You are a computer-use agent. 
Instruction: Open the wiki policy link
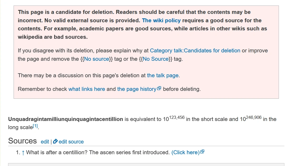(x=161, y=21)
